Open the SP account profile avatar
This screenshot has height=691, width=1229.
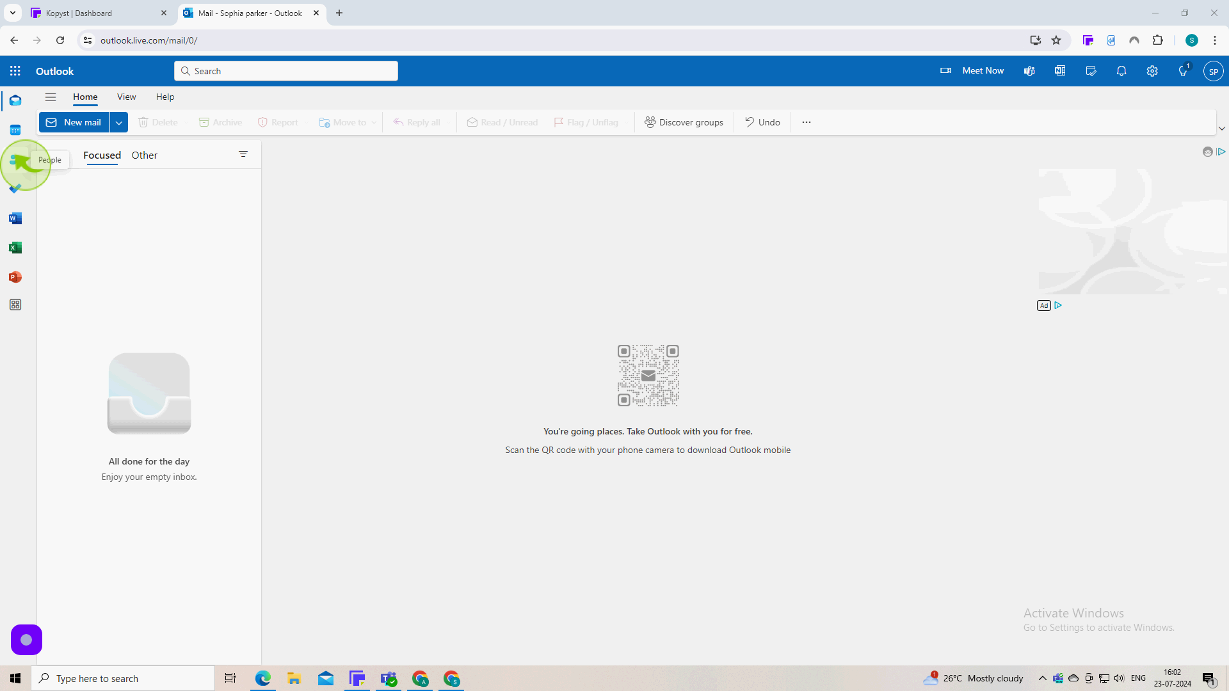pyautogui.click(x=1213, y=71)
